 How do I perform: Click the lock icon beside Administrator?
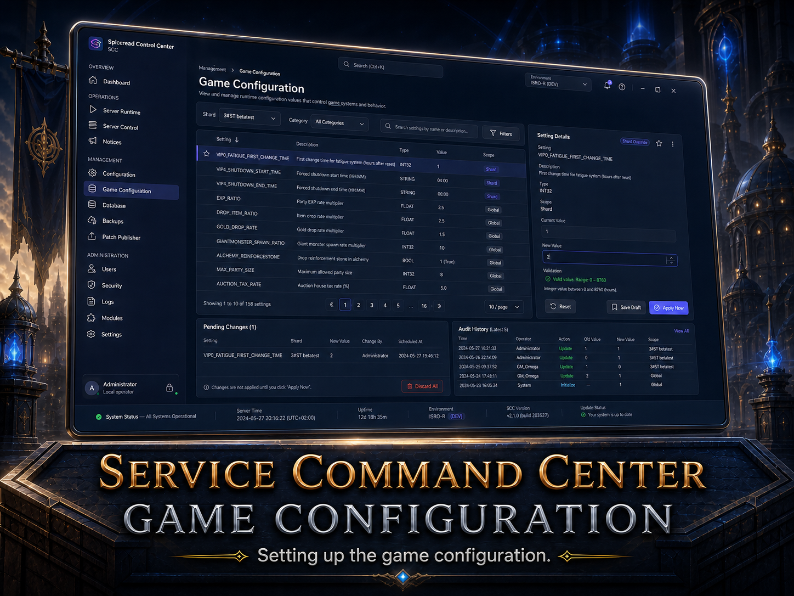169,388
